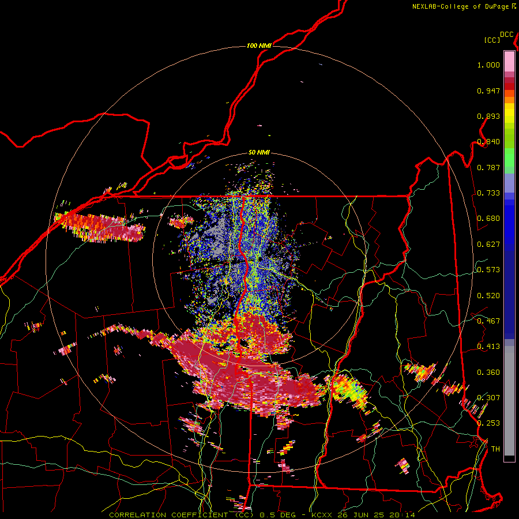519x519 pixels.
Task: Click the TH threshold label
Action: pos(495,449)
